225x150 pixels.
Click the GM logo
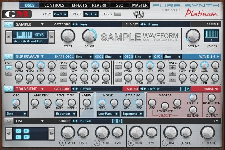(17, 14)
